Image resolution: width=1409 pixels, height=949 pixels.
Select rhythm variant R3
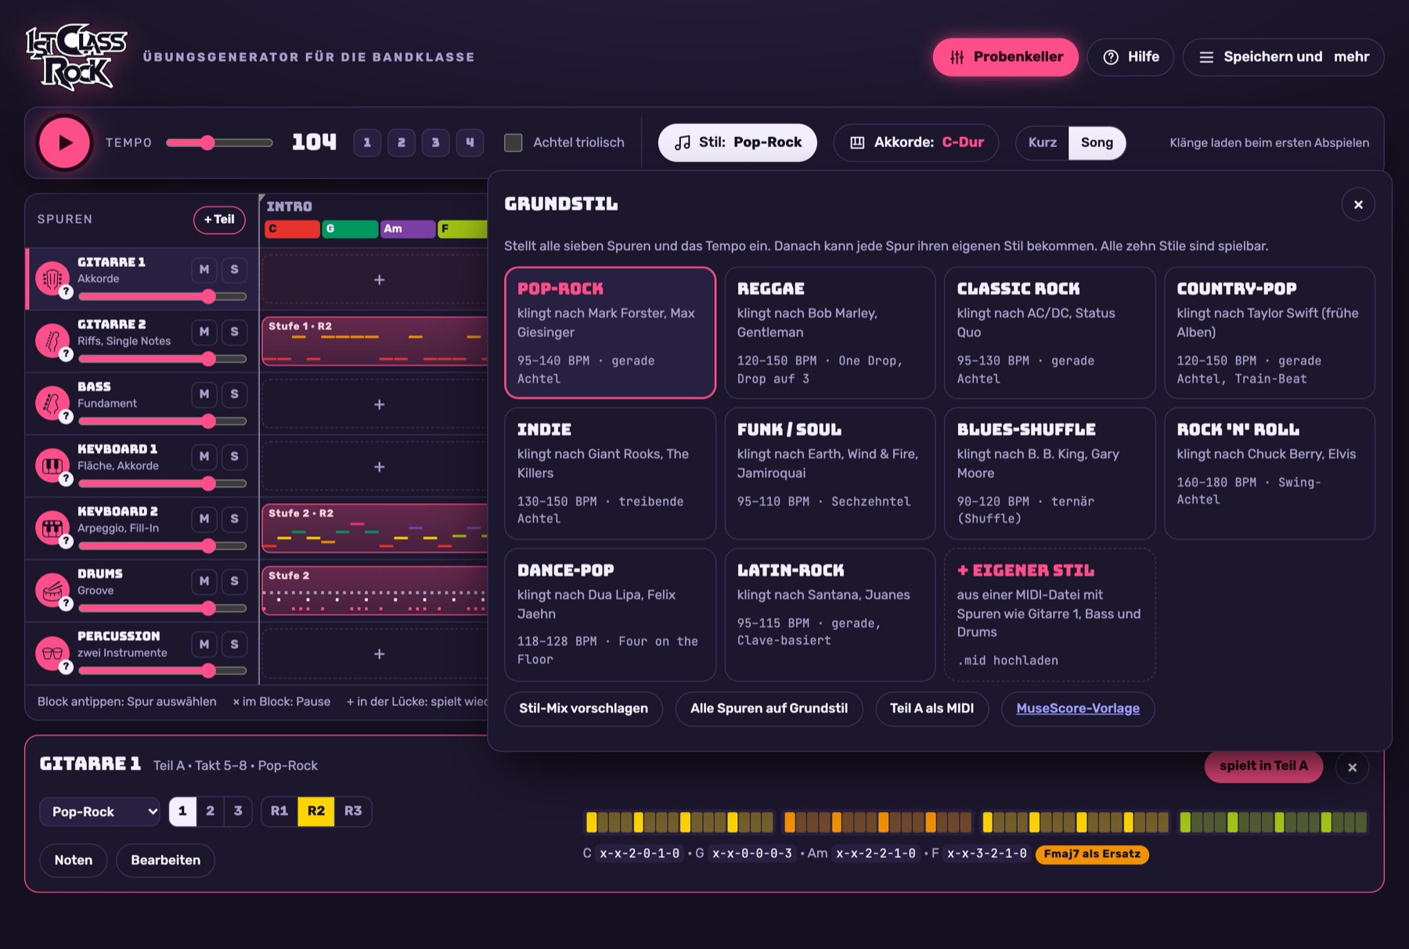click(353, 811)
